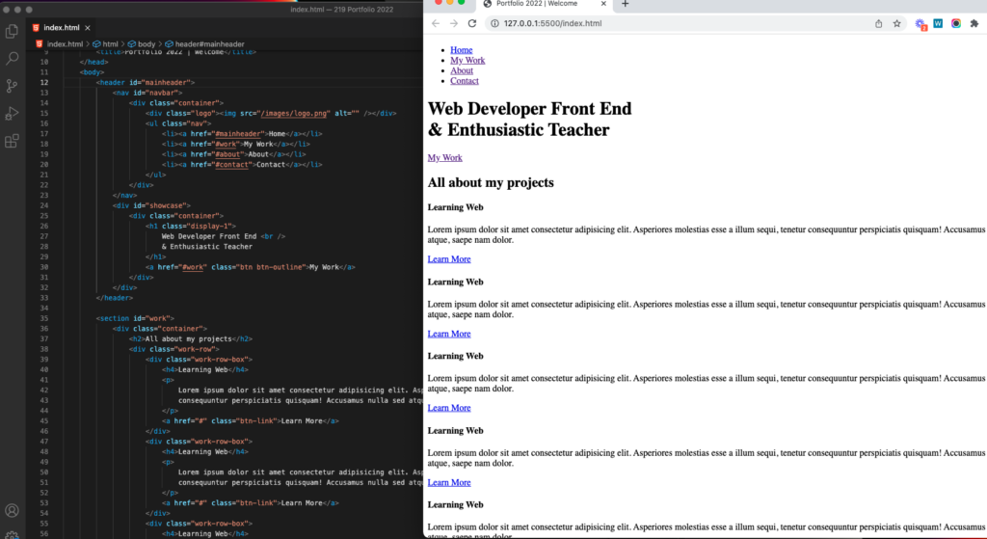Click the /images/logo.png path in the code

pos(294,114)
